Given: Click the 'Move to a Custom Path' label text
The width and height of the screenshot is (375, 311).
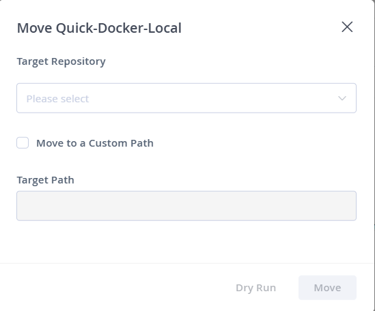Looking at the screenshot, I should tap(95, 143).
